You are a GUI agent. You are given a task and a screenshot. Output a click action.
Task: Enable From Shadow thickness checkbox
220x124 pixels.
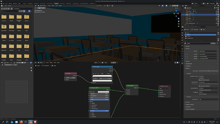pos(199,94)
